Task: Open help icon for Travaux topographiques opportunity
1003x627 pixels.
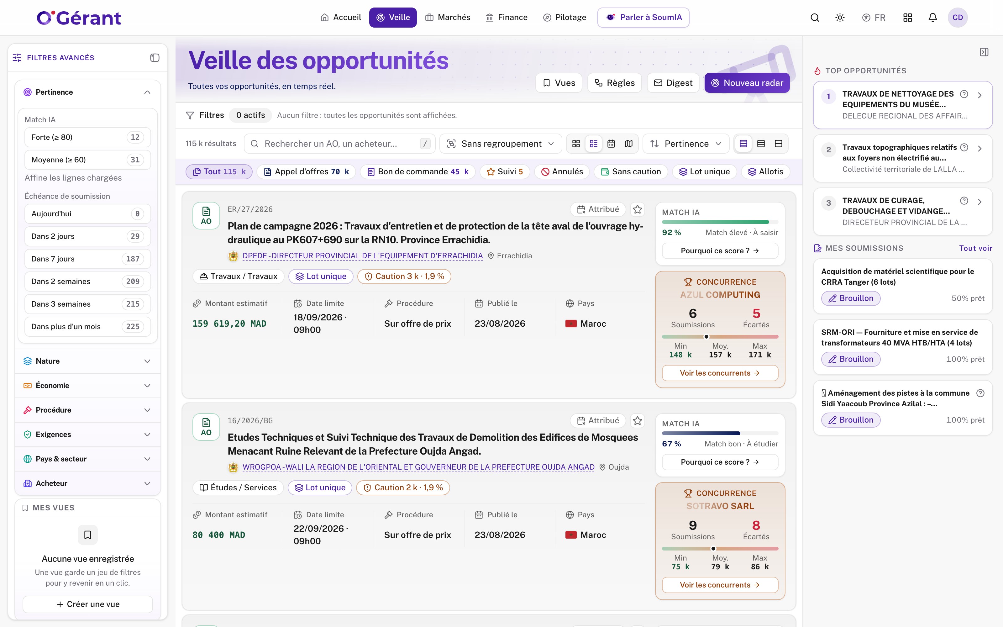Action: 964,147
